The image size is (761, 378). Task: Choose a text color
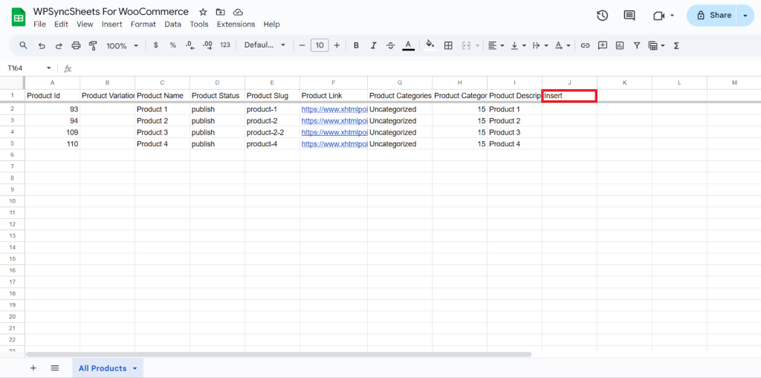tap(408, 45)
